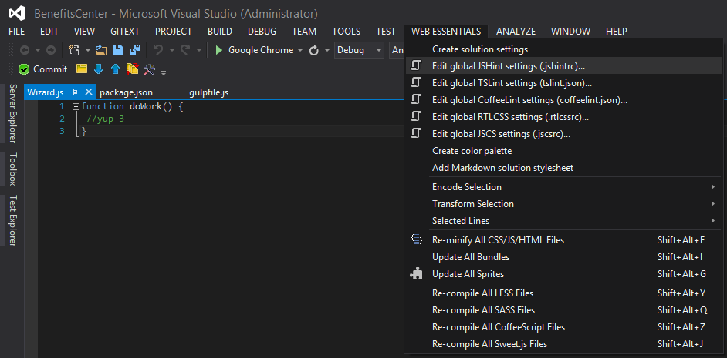Click the Commit button label
The height and width of the screenshot is (358, 727).
tap(50, 69)
